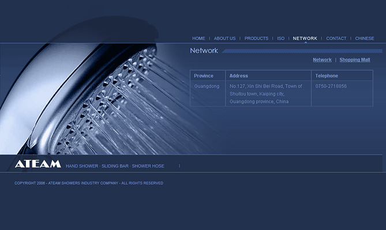Click the underlined Network sub-link
Image resolution: width=386 pixels, height=230 pixels.
322,60
